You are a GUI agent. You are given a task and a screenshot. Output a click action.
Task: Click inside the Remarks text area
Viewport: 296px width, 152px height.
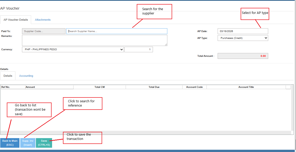coord(94,40)
